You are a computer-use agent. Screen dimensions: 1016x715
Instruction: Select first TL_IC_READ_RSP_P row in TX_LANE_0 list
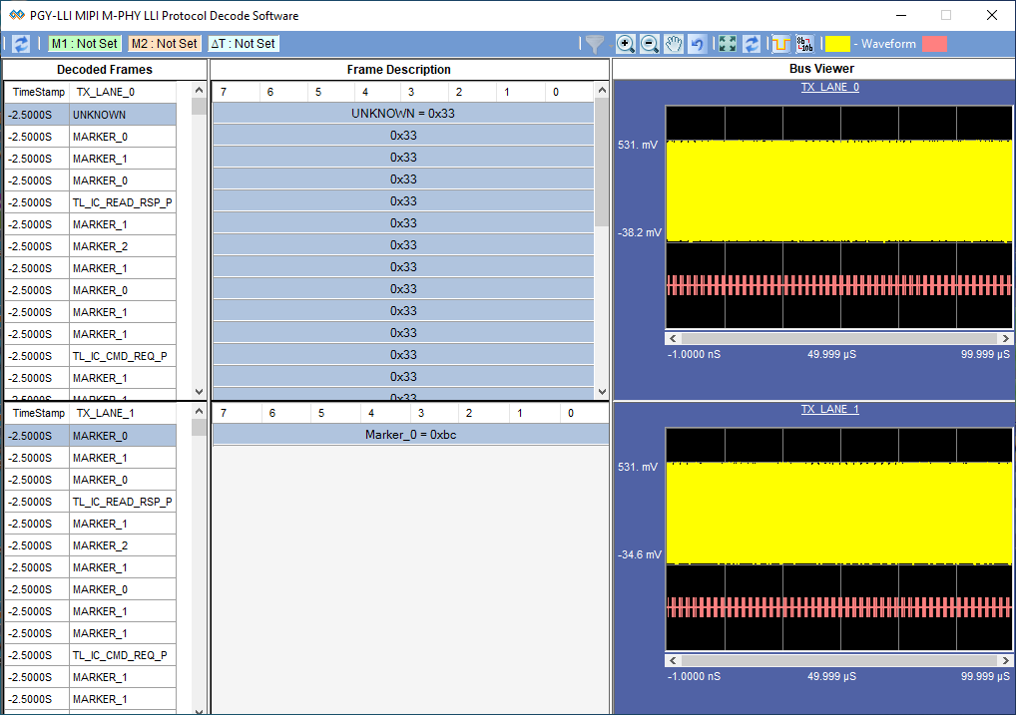[122, 202]
